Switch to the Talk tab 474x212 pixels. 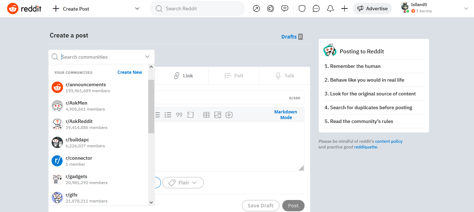285,76
